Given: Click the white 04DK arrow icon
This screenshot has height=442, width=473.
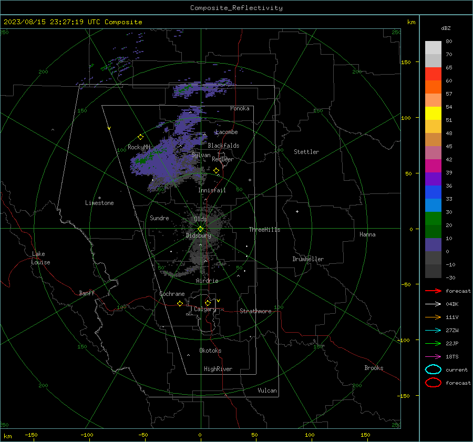Looking at the screenshot, I should (433, 304).
